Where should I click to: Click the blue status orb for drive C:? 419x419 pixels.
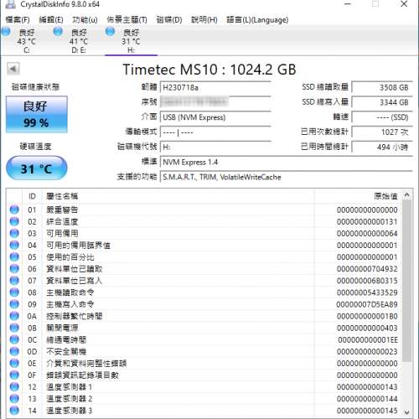point(6,32)
